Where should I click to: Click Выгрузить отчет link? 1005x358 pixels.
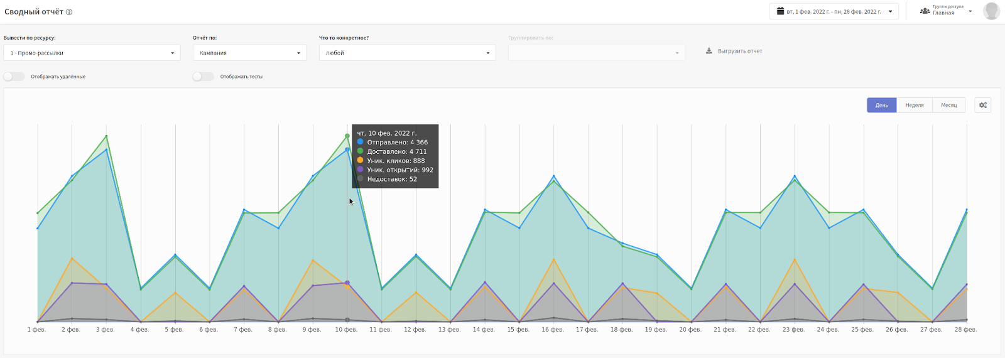(x=739, y=51)
